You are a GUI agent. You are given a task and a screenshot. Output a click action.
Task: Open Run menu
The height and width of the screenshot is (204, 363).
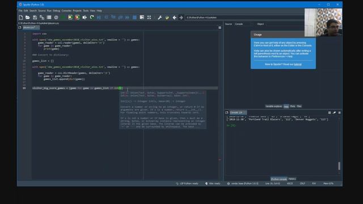tap(49, 11)
